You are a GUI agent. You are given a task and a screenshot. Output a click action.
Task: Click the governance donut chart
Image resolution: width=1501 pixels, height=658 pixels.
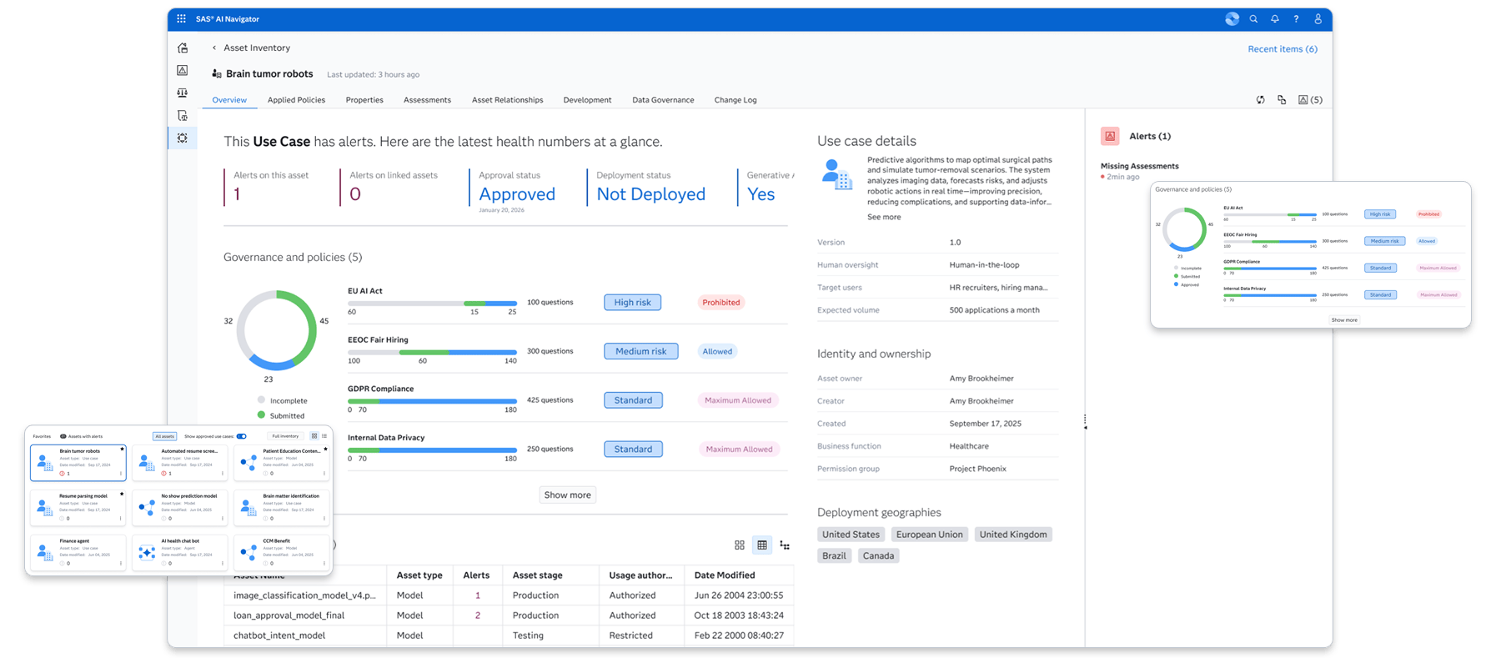coord(277,330)
